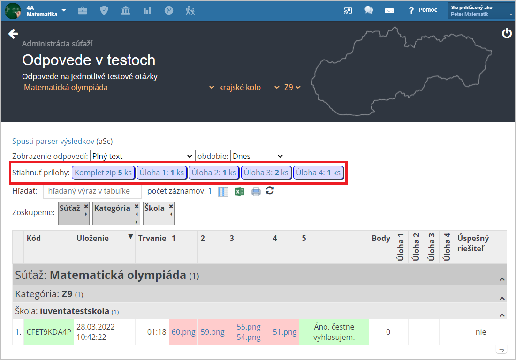Click the power logout icon
Viewport: 516px width, 360px height.
click(x=507, y=33)
